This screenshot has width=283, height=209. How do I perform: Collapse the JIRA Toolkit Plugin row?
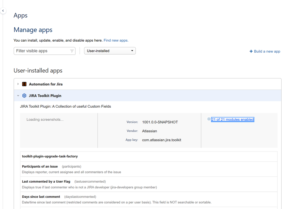coord(18,96)
